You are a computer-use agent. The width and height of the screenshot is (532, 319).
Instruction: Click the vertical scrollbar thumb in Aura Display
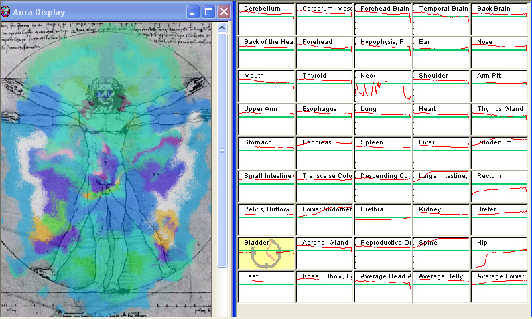[222, 150]
